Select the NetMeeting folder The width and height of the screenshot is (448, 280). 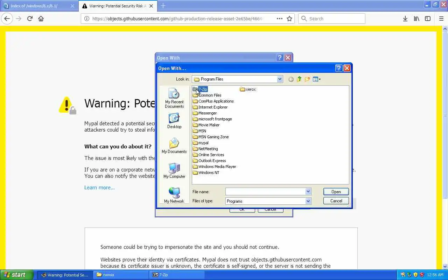pyautogui.click(x=205, y=149)
